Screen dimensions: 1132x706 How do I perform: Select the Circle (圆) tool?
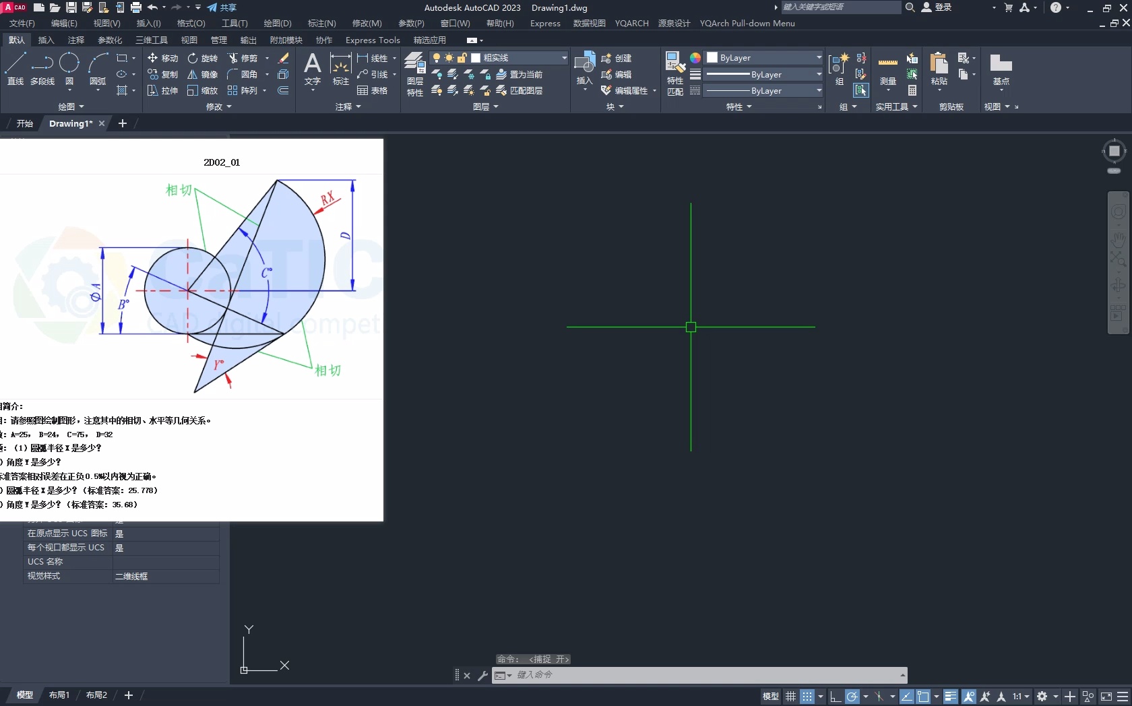coord(69,69)
